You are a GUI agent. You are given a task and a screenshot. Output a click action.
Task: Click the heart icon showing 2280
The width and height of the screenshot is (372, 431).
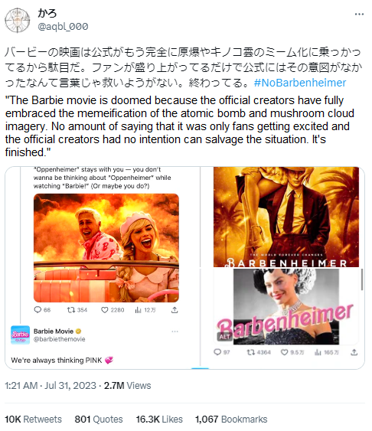click(x=104, y=310)
